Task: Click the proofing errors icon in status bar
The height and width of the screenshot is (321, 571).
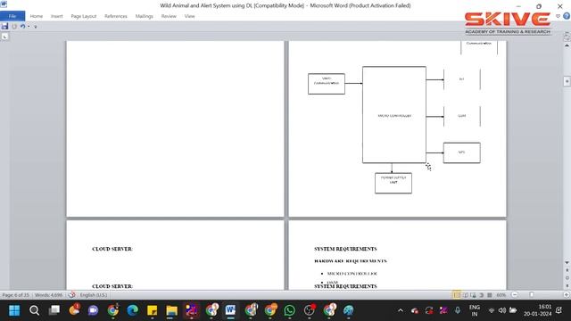Action: tap(71, 295)
